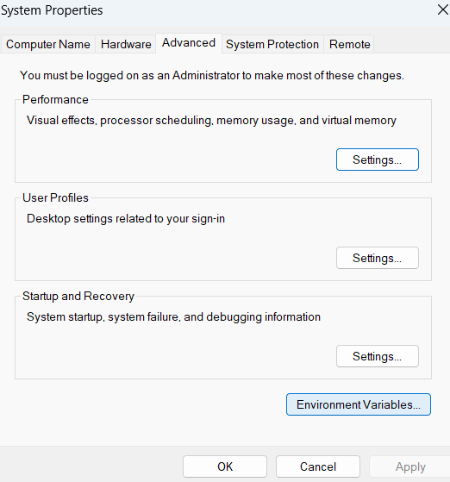The image size is (450, 482).
Task: Click the Administrator login notice text
Action: coord(212,75)
